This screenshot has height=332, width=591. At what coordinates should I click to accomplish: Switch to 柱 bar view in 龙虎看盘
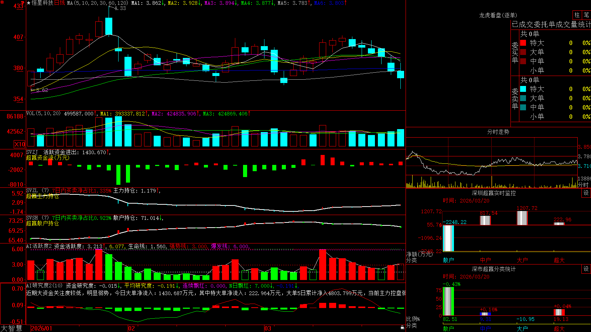click(577, 15)
